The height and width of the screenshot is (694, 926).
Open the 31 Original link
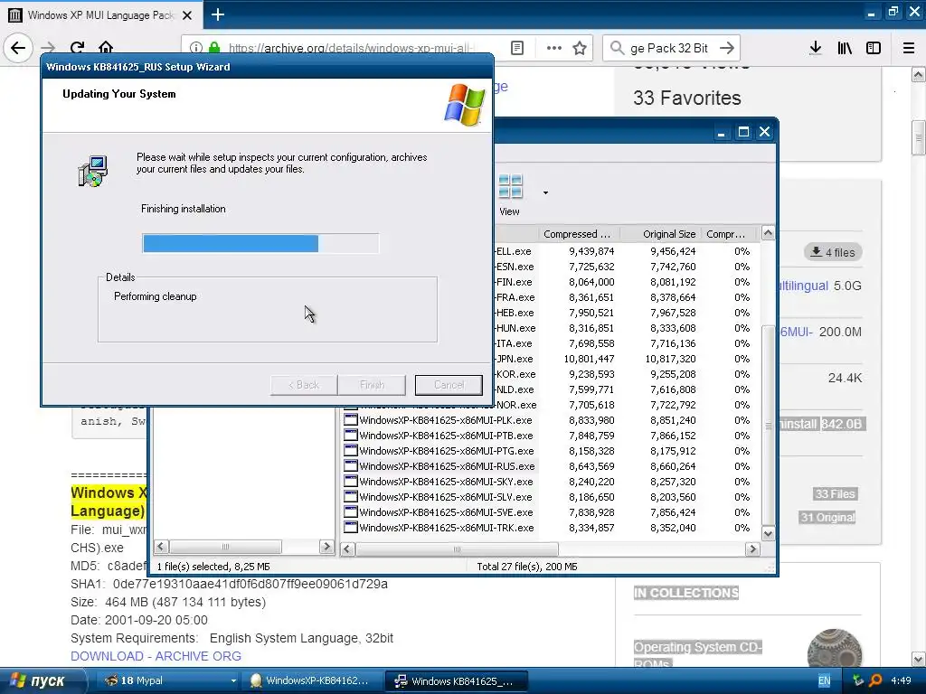click(x=827, y=518)
